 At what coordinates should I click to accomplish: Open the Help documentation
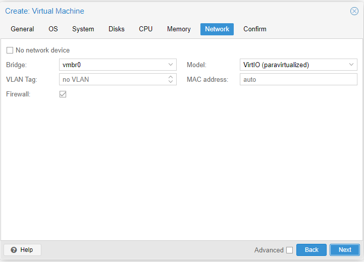23,250
